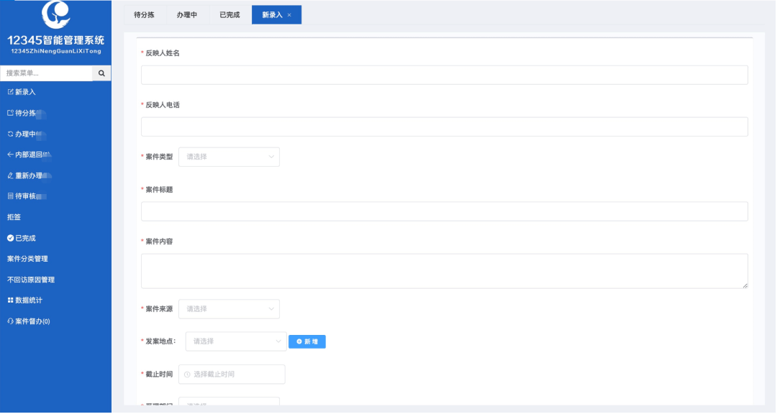This screenshot has width=777, height=414.
Task: Click the blue 新增 button
Action: [x=307, y=341]
